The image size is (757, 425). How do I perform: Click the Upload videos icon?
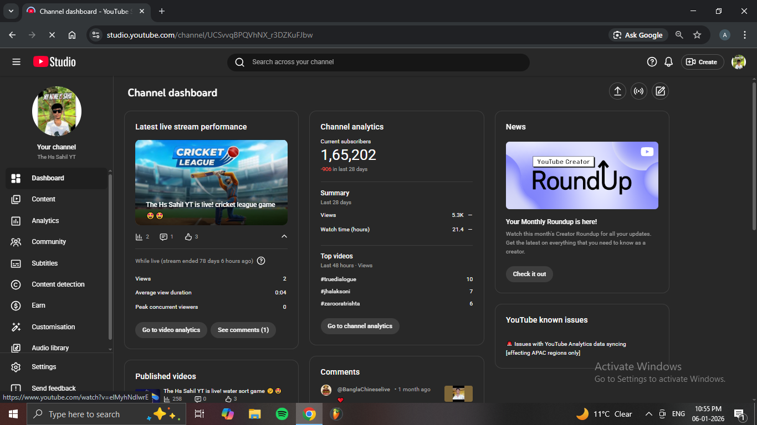pos(617,91)
